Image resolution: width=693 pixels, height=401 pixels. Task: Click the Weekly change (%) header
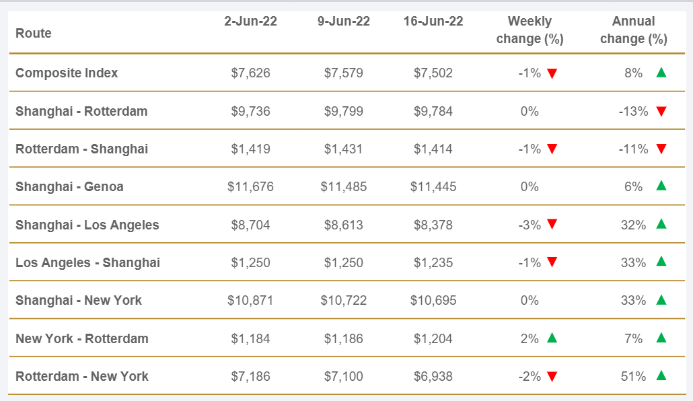[530, 30]
